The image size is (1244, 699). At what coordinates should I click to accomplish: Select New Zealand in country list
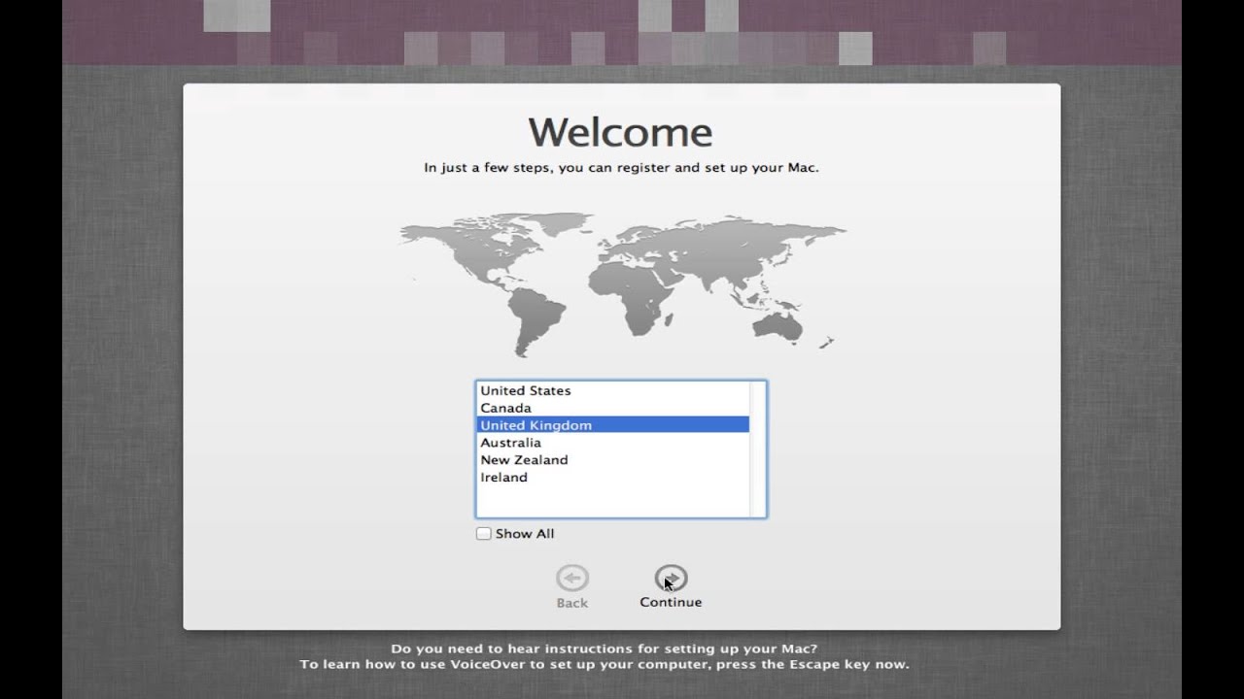point(613,460)
